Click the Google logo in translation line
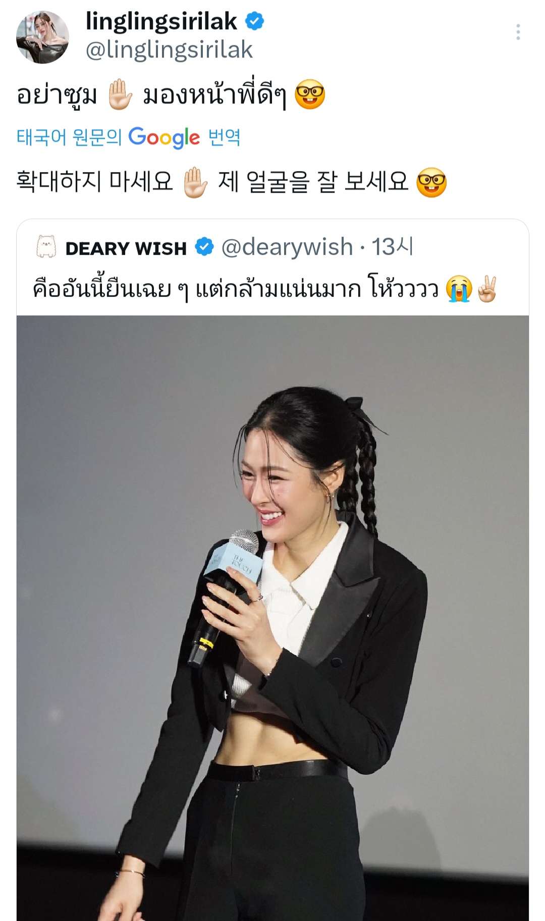This screenshot has width=545, height=921. (x=164, y=137)
